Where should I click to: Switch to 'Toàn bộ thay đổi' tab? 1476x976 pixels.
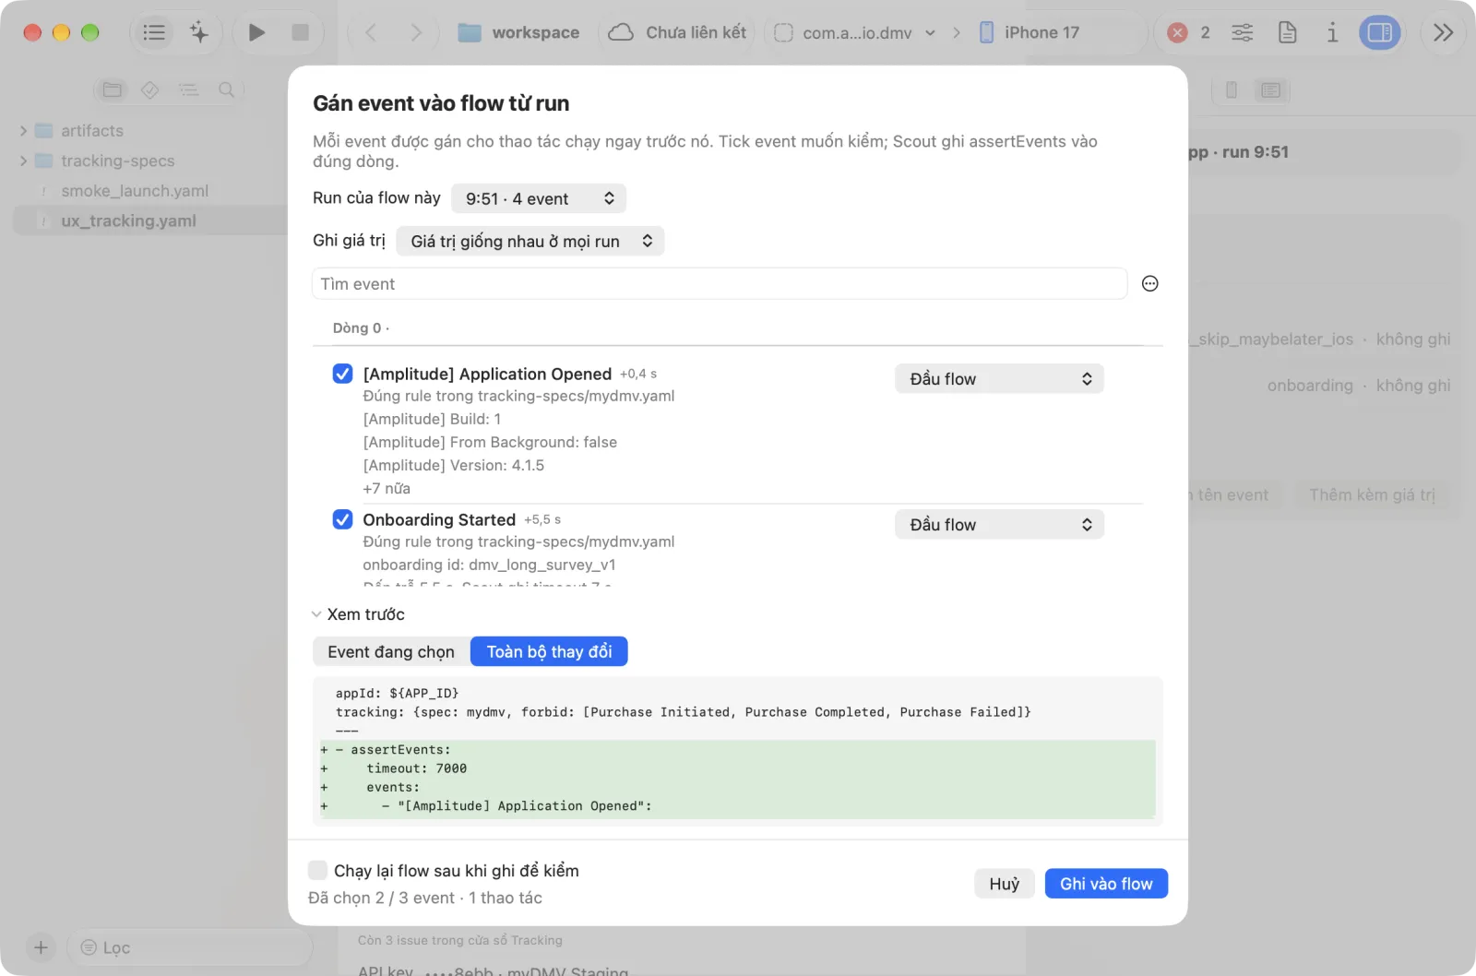pos(549,651)
